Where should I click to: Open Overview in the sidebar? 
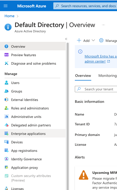tap(33, 46)
